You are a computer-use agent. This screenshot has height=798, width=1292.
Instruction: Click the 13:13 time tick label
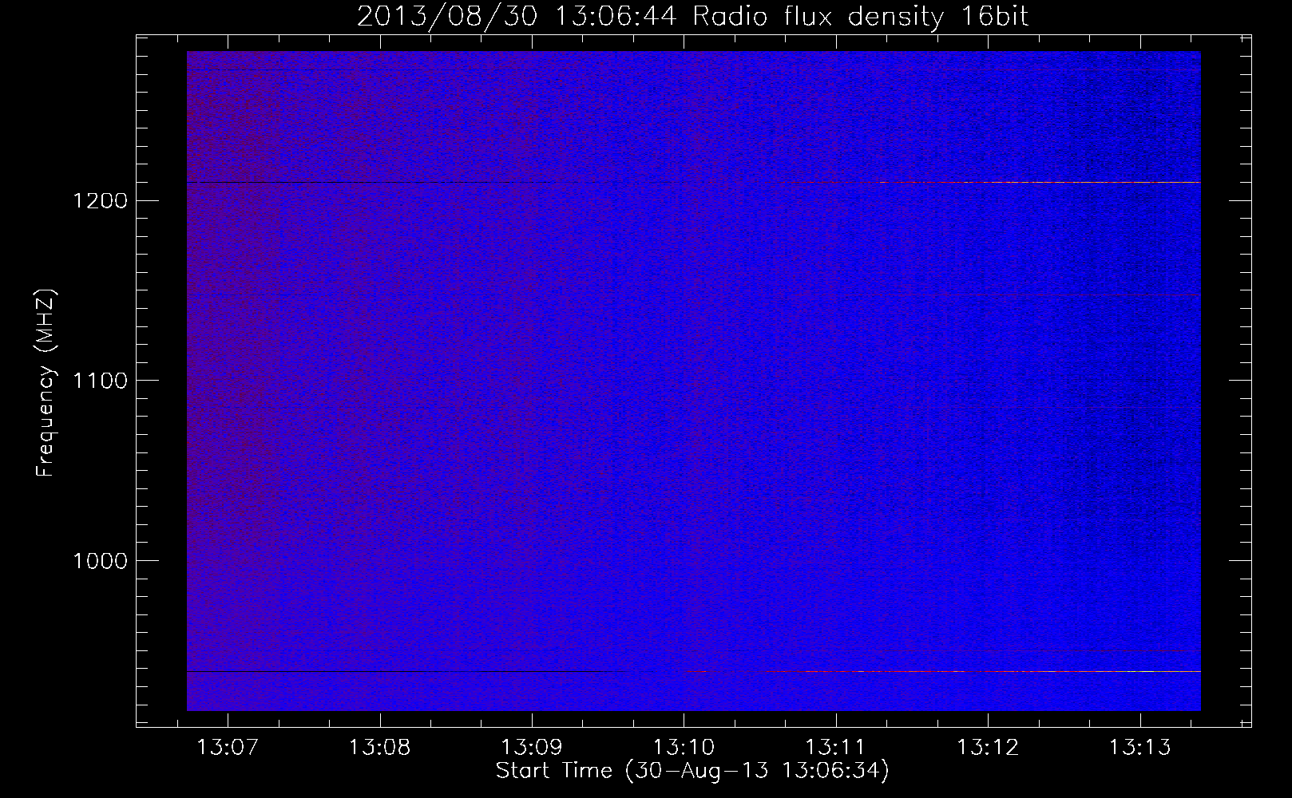point(1140,748)
